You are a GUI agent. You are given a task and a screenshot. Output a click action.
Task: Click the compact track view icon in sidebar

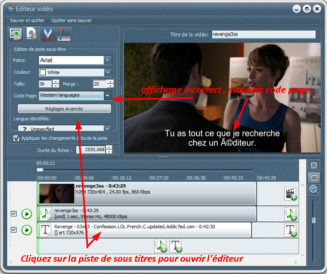point(314,177)
